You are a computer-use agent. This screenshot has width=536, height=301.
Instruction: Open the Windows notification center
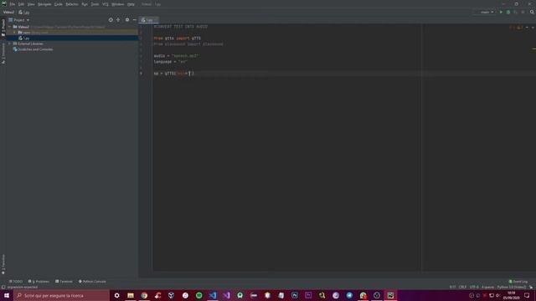(x=527, y=295)
